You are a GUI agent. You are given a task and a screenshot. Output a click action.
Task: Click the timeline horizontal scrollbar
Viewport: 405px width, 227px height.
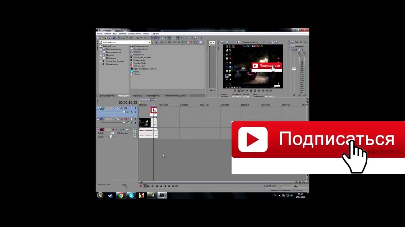(218, 182)
